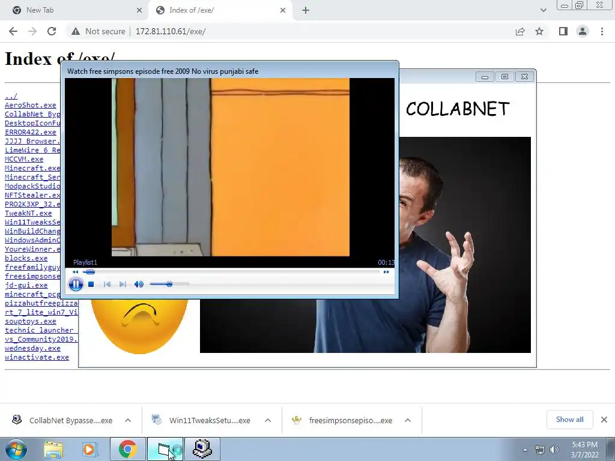Click the blocks.exe link

coord(26,258)
